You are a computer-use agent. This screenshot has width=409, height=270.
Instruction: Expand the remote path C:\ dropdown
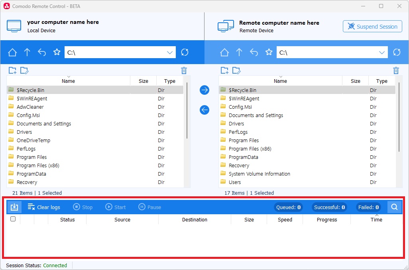pyautogui.click(x=382, y=52)
